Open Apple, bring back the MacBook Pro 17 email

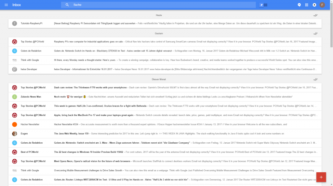(x=165, y=115)
